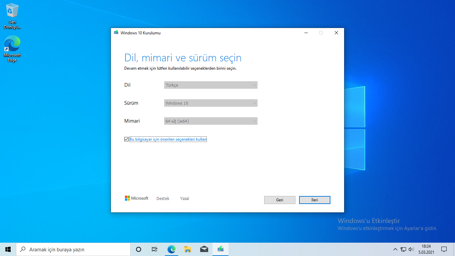Click the 'Mimari' field label
Viewport: 455px width, 256px height.
132,121
